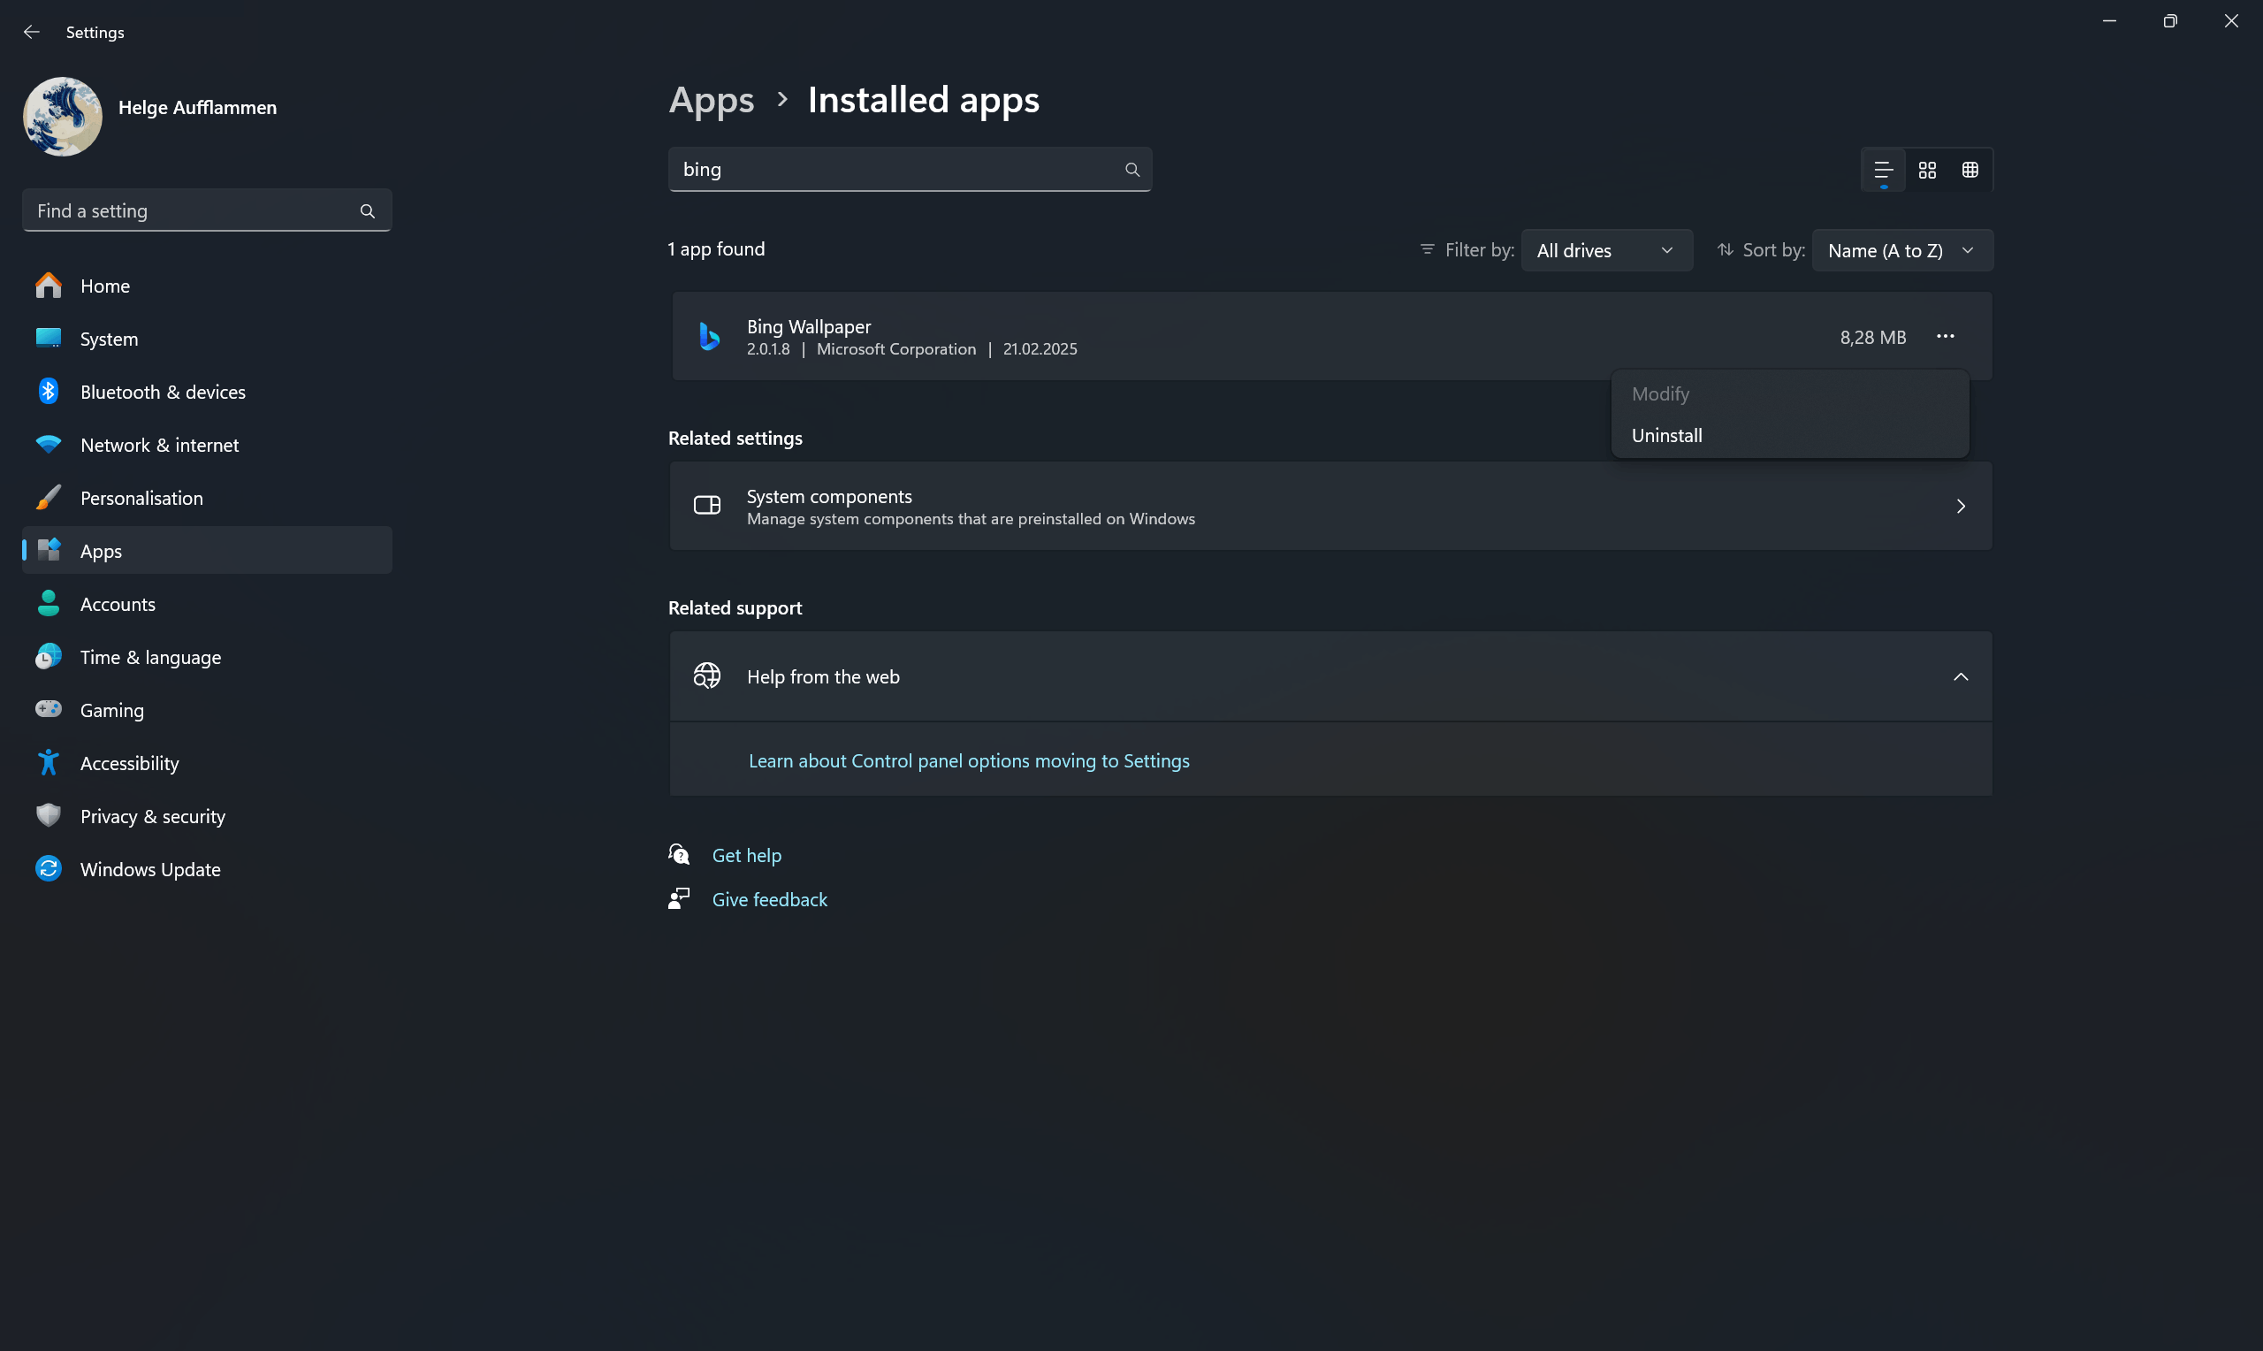Open System components settings
The width and height of the screenshot is (2263, 1351).
click(1330, 506)
